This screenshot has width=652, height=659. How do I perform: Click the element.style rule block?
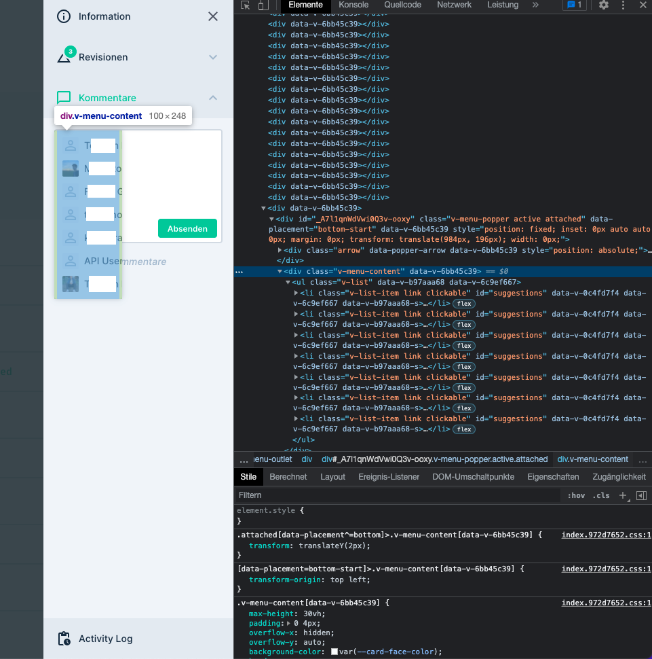[443, 516]
